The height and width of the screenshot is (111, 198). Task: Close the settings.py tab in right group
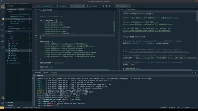tap(129, 6)
